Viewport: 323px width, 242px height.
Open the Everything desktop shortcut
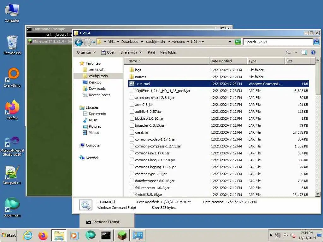[12, 78]
